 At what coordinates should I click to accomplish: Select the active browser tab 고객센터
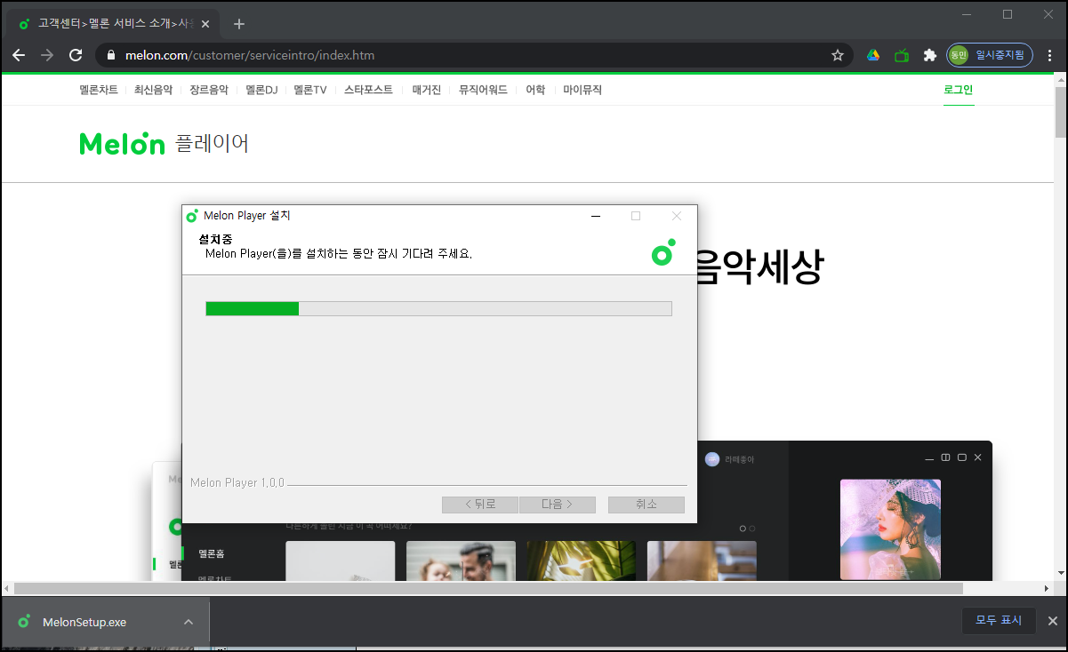coord(115,24)
